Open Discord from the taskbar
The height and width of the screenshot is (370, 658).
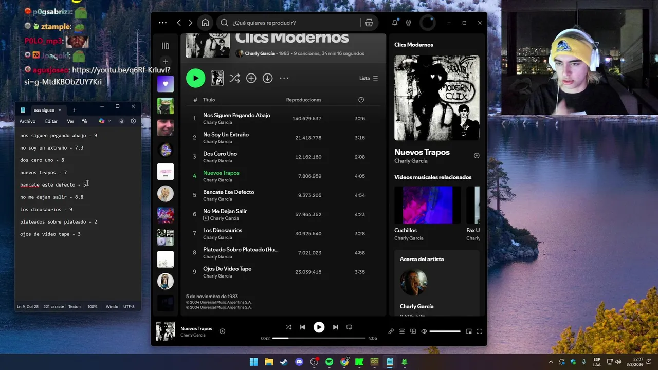pos(299,362)
